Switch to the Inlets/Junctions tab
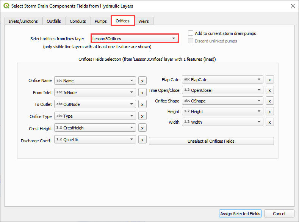Viewport: 299px width, 222px height. (x=23, y=21)
